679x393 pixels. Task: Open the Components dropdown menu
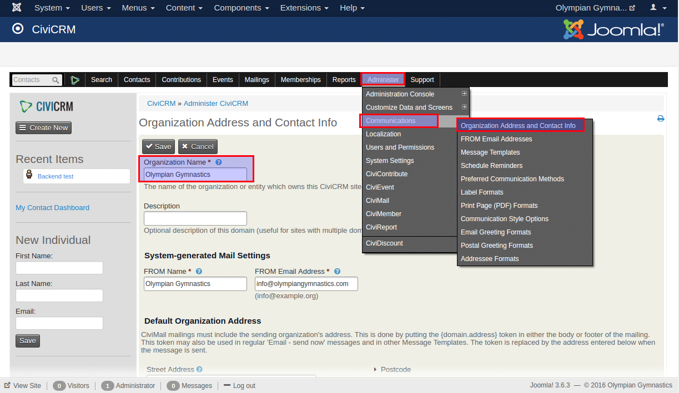pos(242,8)
